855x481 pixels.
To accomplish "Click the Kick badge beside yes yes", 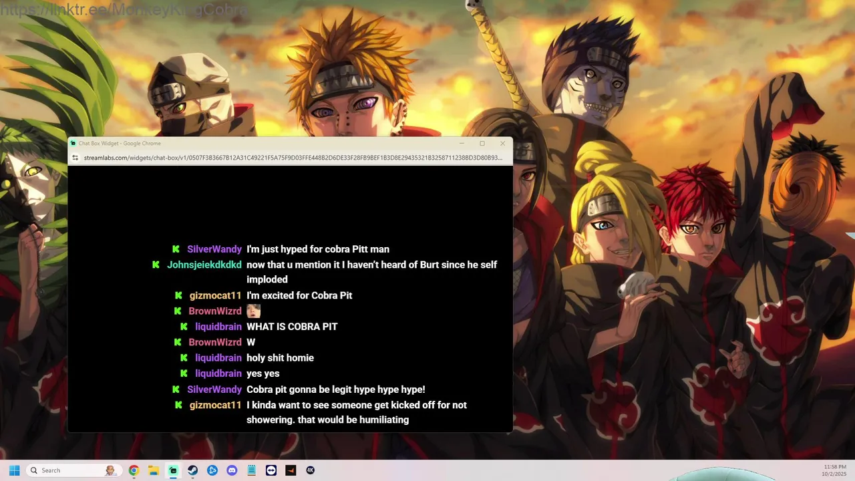I will pos(184,373).
